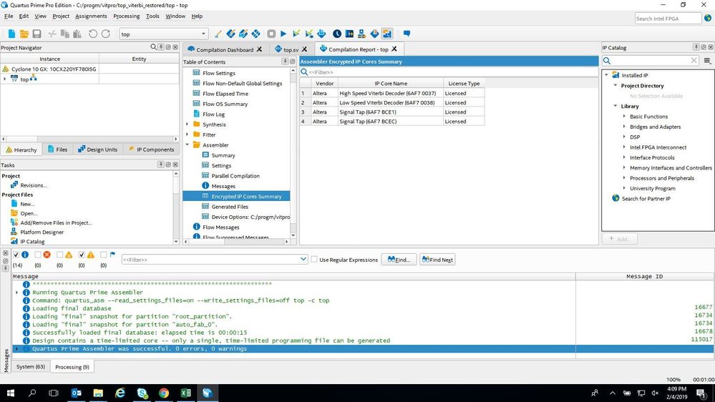This screenshot has width=715, height=402.
Task: Expand the Synthesis folder in Table of Contents
Action: [x=188, y=124]
